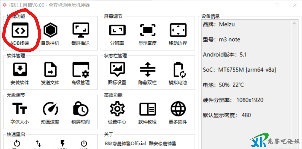This screenshot has height=149, width=302.
Task: Open 设置中心 settings center gear
Action: pos(117,109)
